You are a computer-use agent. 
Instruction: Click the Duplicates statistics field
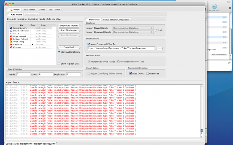tap(74, 74)
